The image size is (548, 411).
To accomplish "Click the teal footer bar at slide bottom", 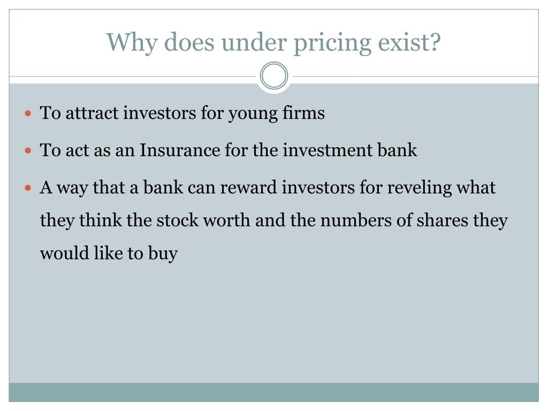I will click(273, 392).
